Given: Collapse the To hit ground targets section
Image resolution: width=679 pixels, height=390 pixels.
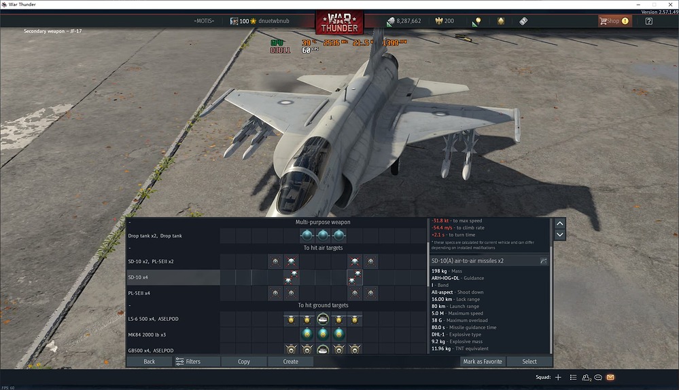Looking at the screenshot, I should coord(129,305).
